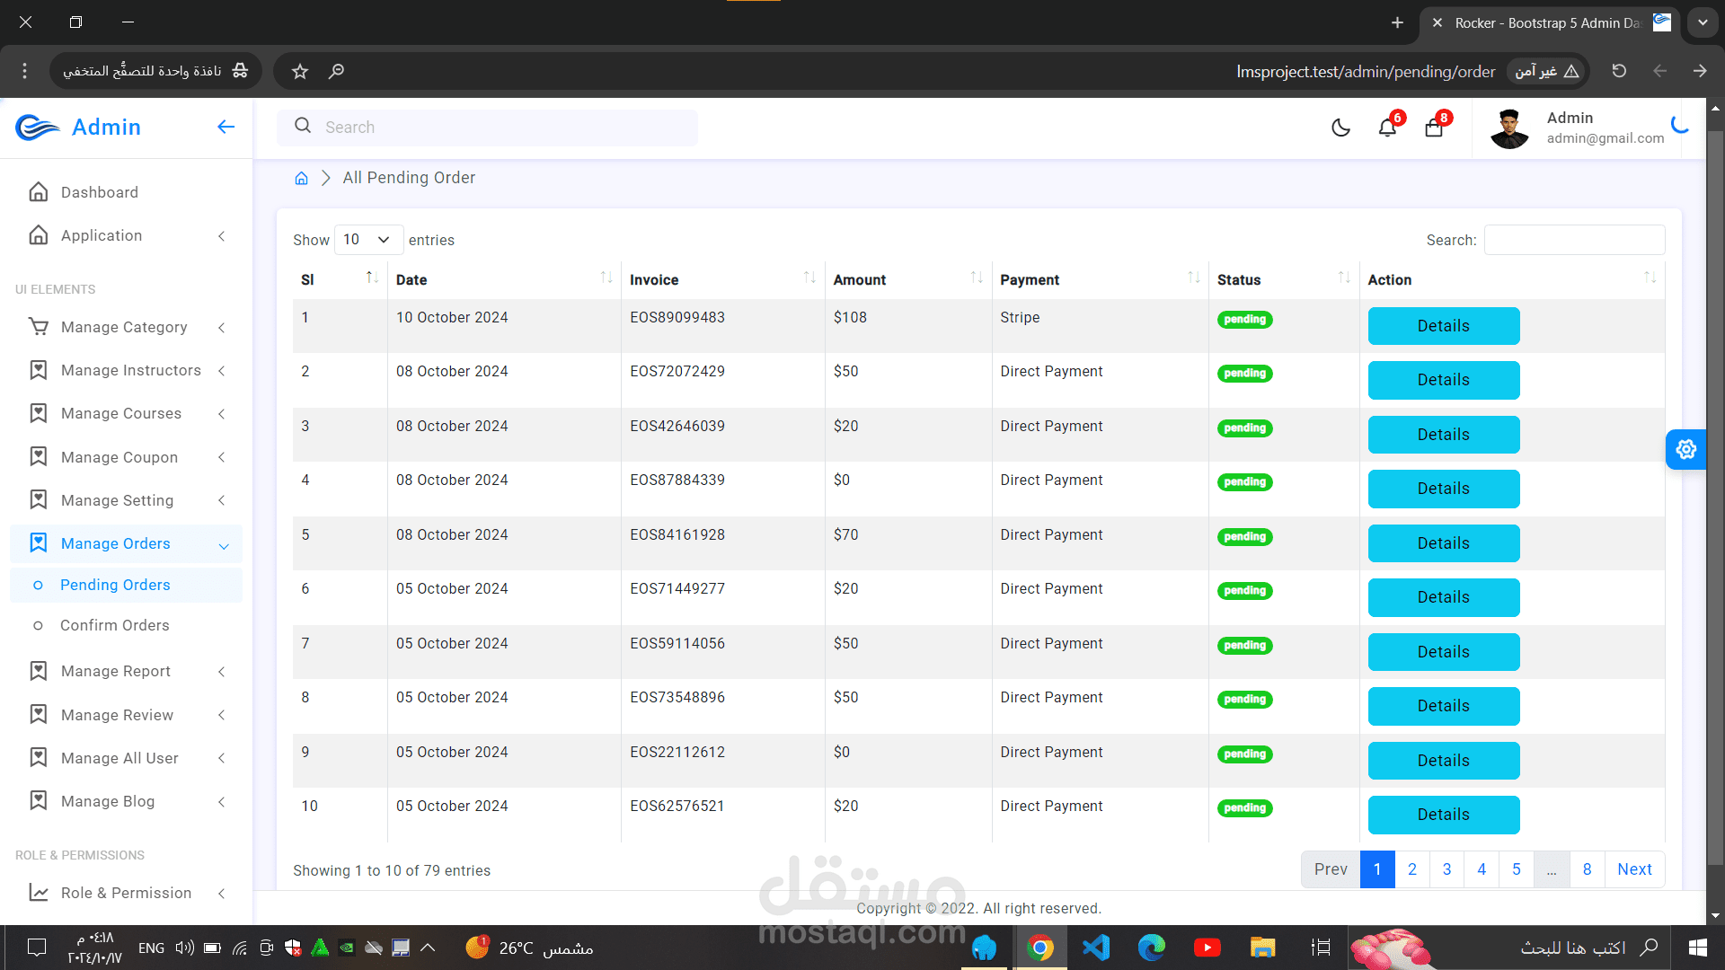The width and height of the screenshot is (1725, 970).
Task: Launch Visual Studio Code from the taskbar
Action: click(x=1096, y=948)
